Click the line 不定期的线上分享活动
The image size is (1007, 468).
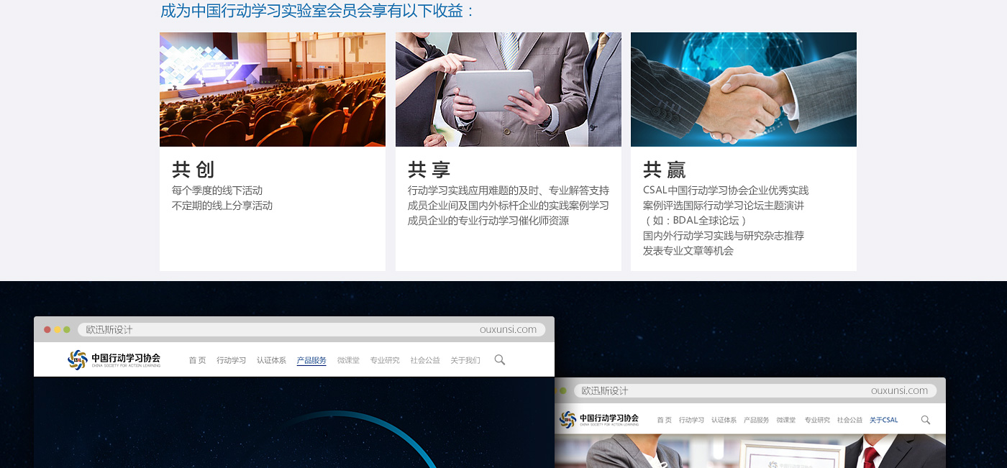222,206
